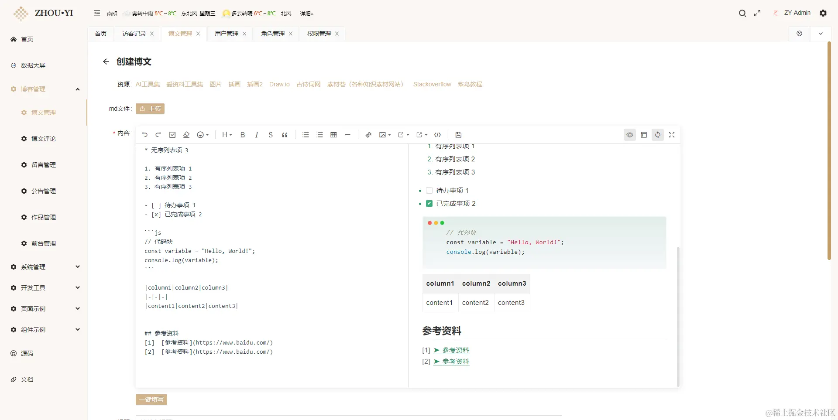This screenshot has width=838, height=420.
Task: Close the 访客记录 tab
Action: (x=152, y=34)
